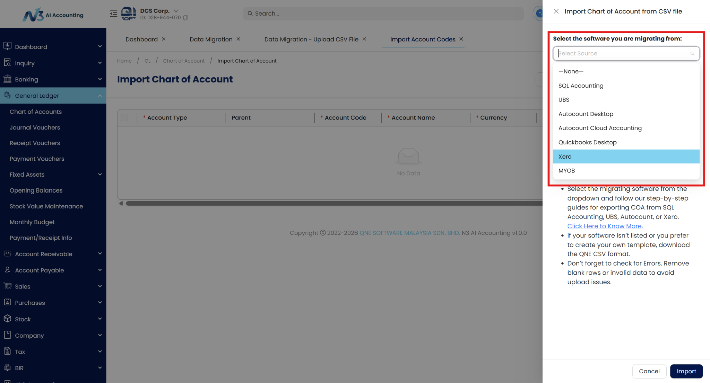Click the Sales cart icon in sidebar

(x=7, y=286)
